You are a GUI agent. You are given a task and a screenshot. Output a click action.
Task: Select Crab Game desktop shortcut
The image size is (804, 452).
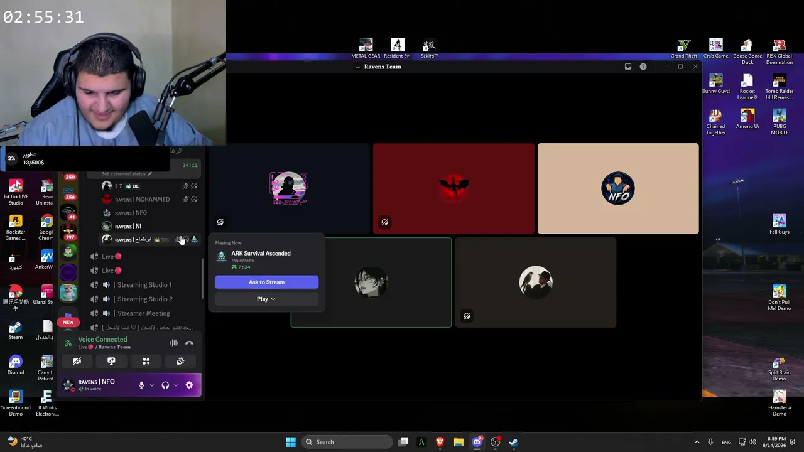pyautogui.click(x=716, y=49)
